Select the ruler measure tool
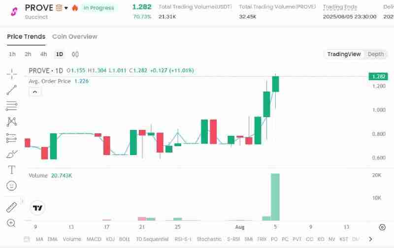This screenshot has height=248, width=394. click(11, 207)
